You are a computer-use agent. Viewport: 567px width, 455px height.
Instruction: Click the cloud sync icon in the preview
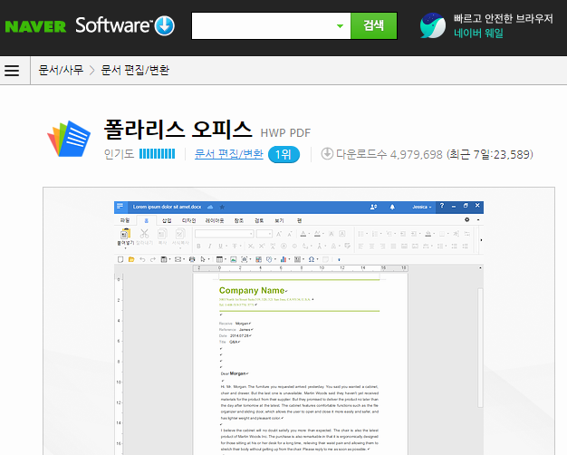coord(210,207)
